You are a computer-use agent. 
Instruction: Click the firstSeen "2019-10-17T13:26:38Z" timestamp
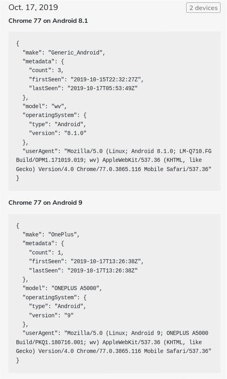[106, 261]
